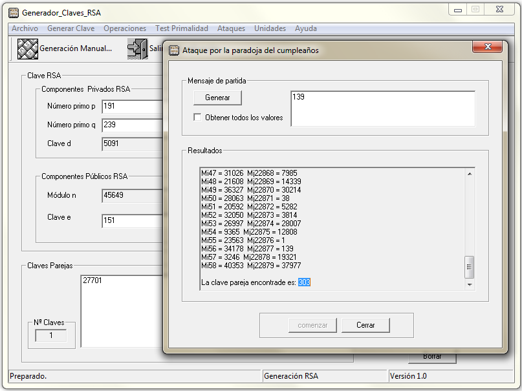Open the Test Primalidad menu
Image resolution: width=522 pixels, height=391 pixels.
[181, 28]
